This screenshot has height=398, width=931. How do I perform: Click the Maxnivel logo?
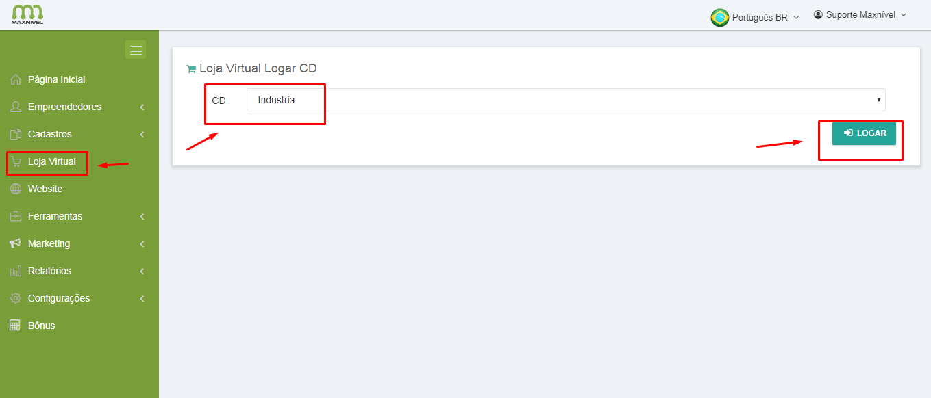pyautogui.click(x=27, y=14)
